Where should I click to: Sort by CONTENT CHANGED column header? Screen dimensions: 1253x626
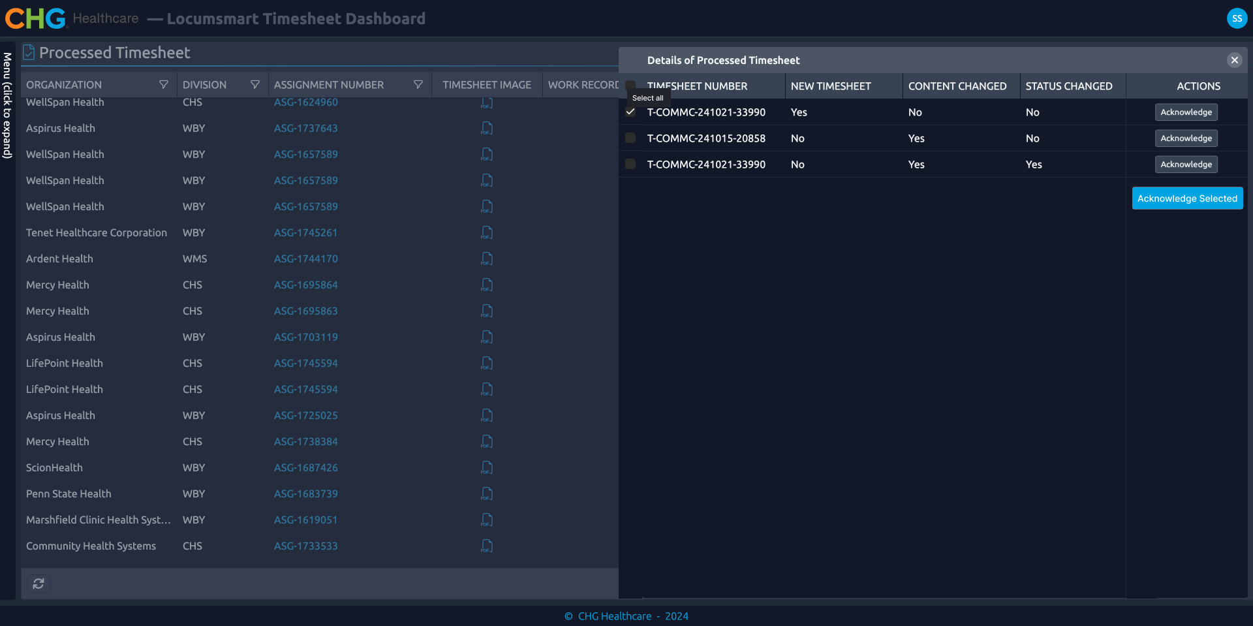(x=957, y=86)
